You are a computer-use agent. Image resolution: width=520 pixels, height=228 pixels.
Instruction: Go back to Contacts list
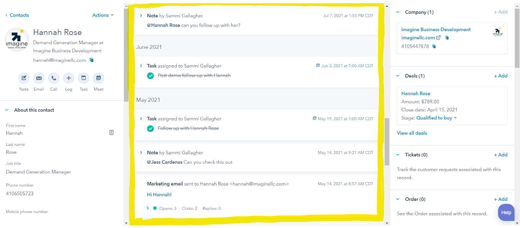click(17, 15)
